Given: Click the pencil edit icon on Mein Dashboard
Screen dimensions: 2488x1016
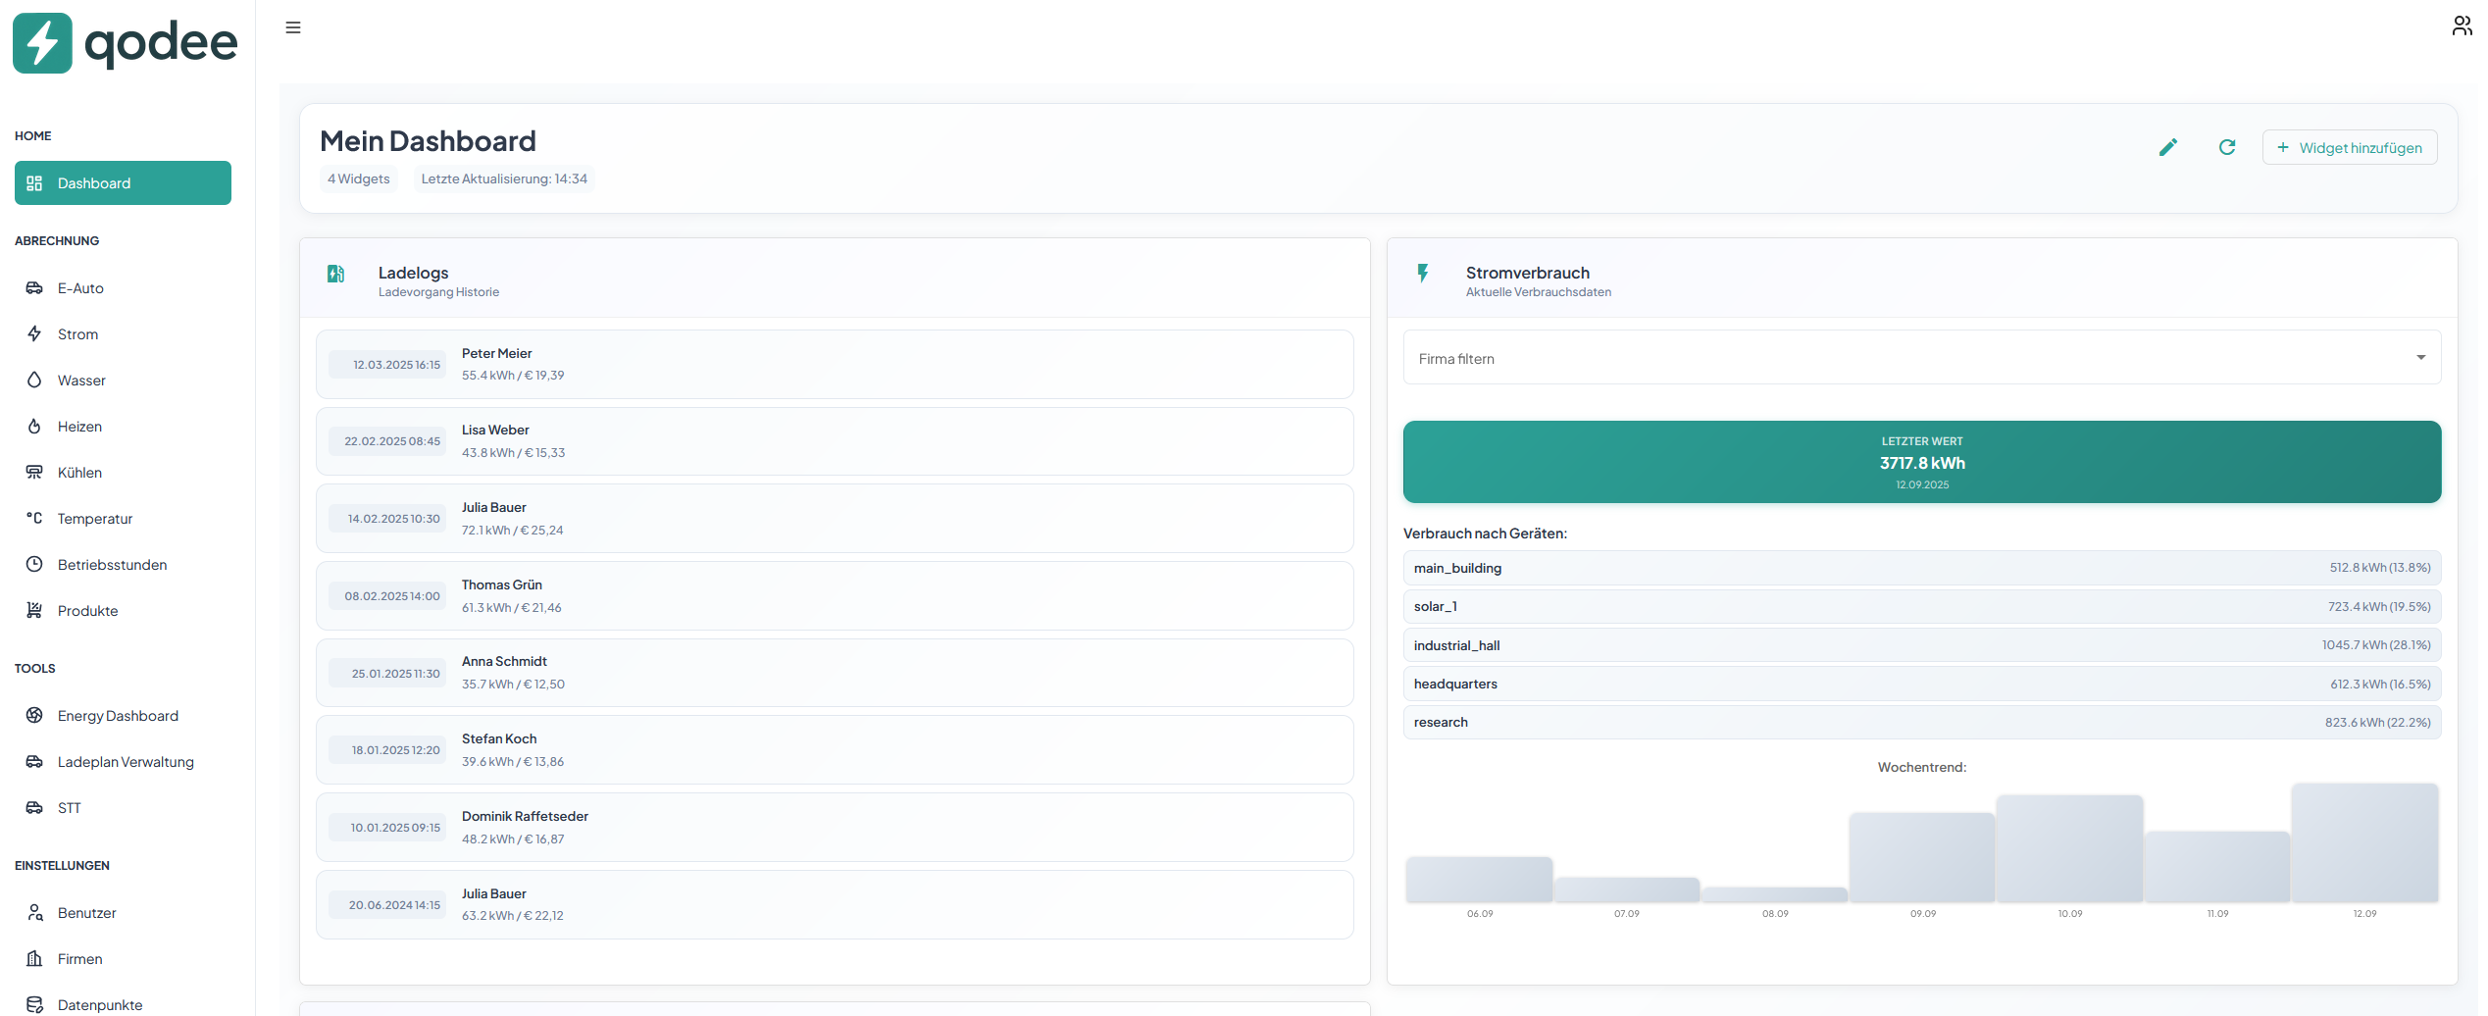Looking at the screenshot, I should [x=2168, y=147].
